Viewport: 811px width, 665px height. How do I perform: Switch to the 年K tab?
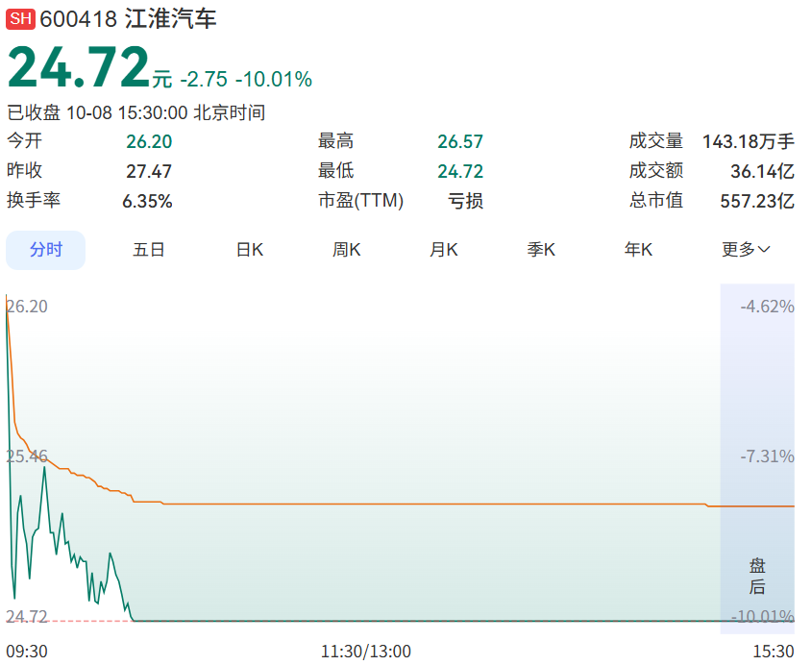[x=638, y=250]
